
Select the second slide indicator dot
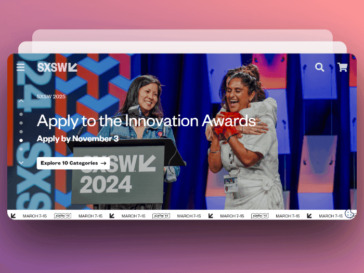coord(21,123)
